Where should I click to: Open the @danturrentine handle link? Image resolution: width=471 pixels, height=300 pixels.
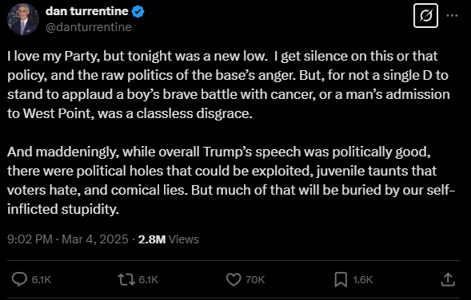pyautogui.click(x=89, y=27)
